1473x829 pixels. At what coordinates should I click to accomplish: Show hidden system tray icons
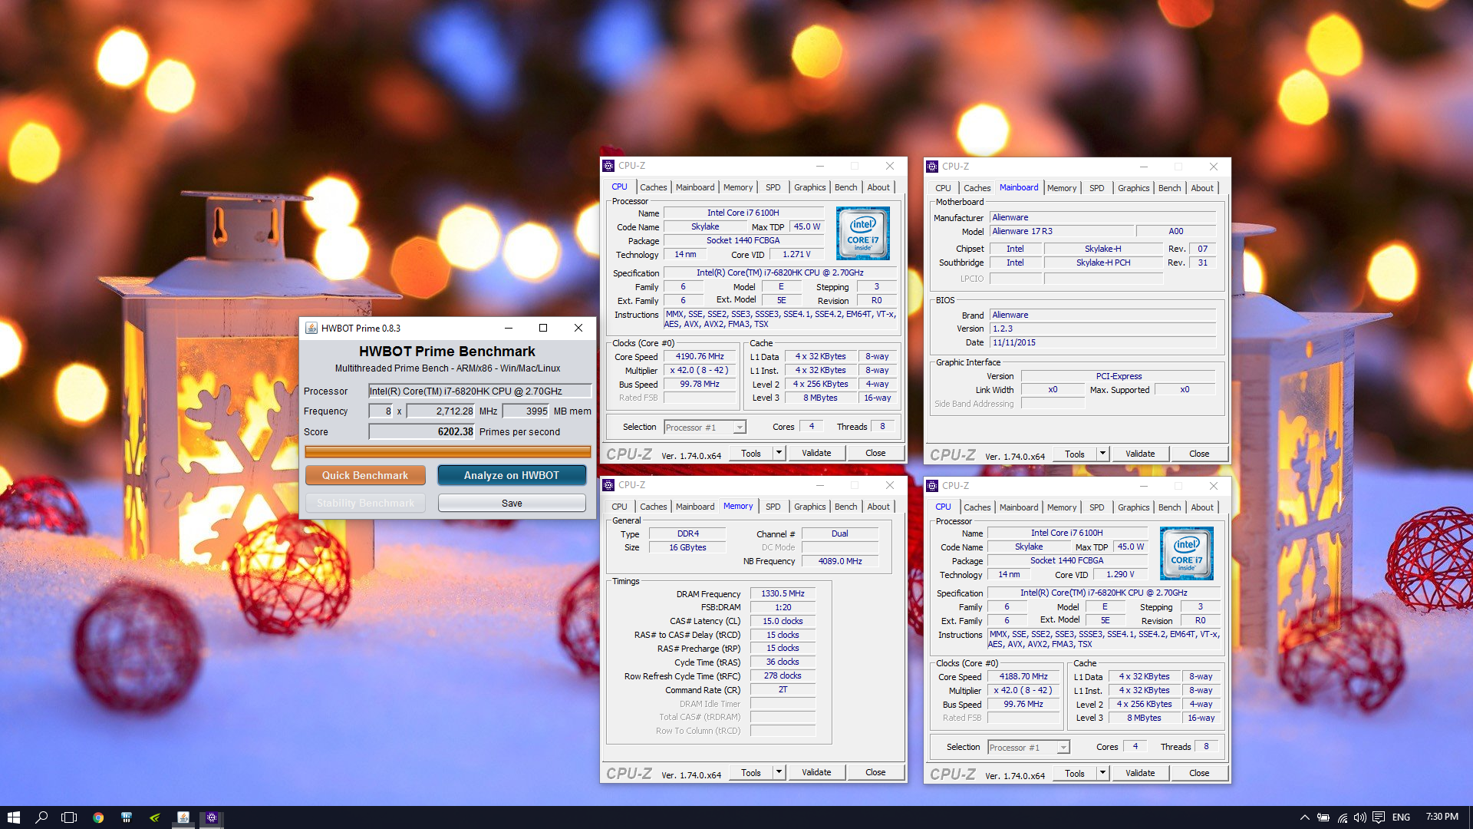click(1304, 817)
